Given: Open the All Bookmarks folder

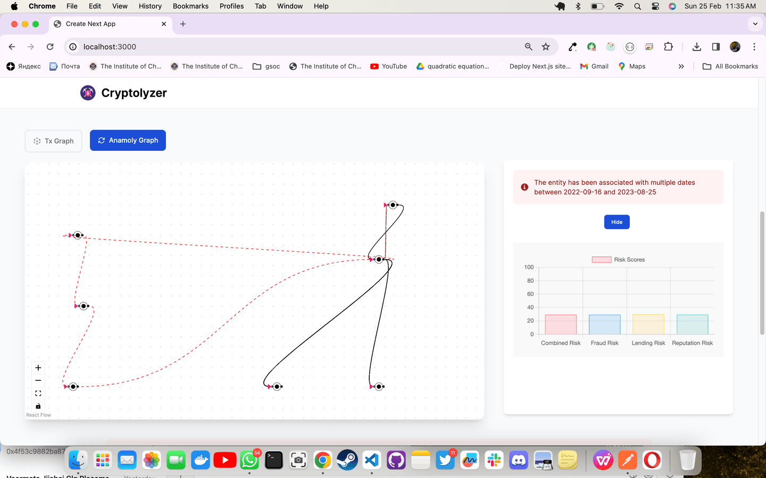Looking at the screenshot, I should [730, 66].
